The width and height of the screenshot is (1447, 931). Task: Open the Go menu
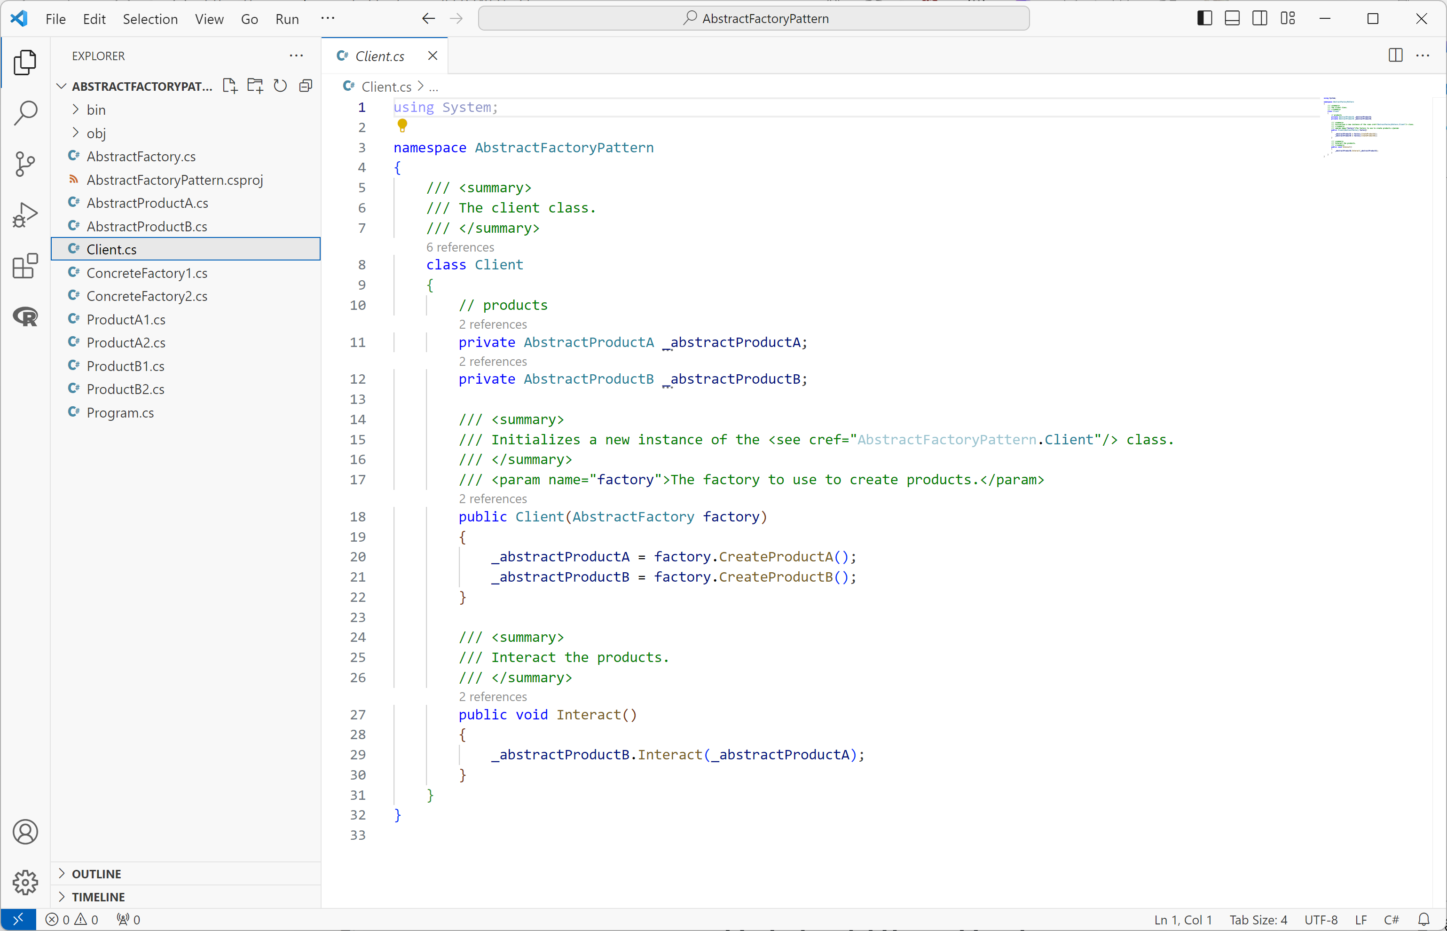click(x=249, y=19)
